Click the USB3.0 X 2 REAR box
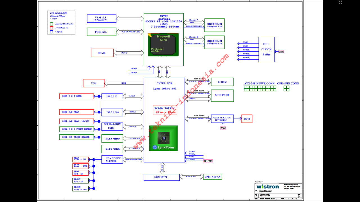Image resolution: width=360 pixels, height=202 pixels. coord(76,96)
